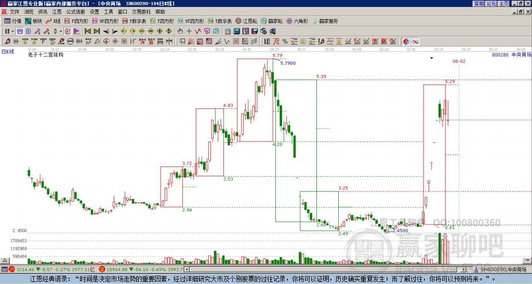Image resolution: width=532 pixels, height=284 pixels.
Task: Click the zigzag line tool icon
Action: pyautogui.click(x=198, y=32)
